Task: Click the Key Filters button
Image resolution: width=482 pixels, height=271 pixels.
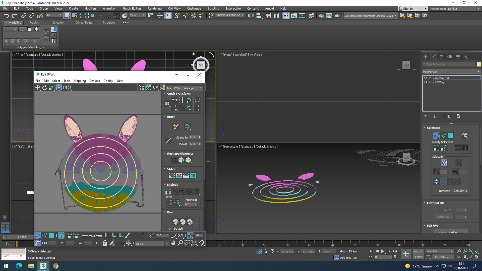Action: click(443, 257)
